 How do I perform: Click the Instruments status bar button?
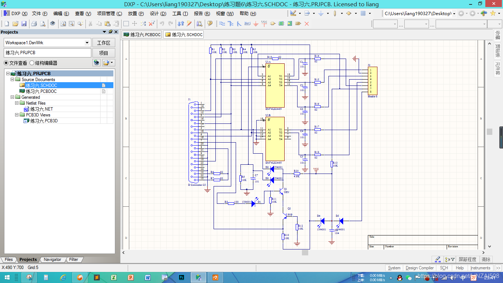click(x=480, y=268)
